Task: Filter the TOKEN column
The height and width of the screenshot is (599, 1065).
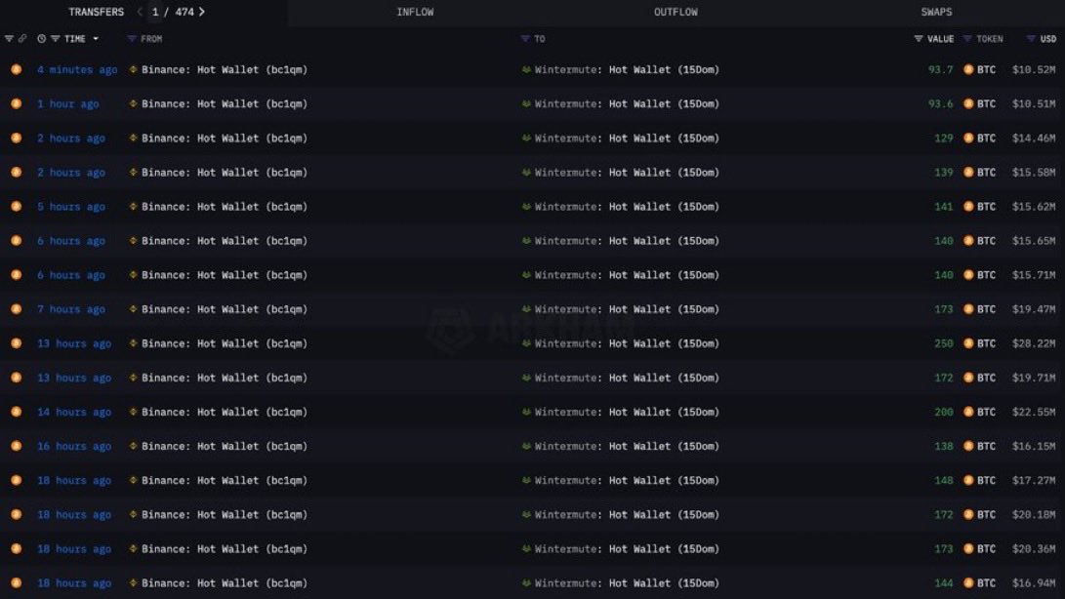Action: (968, 39)
